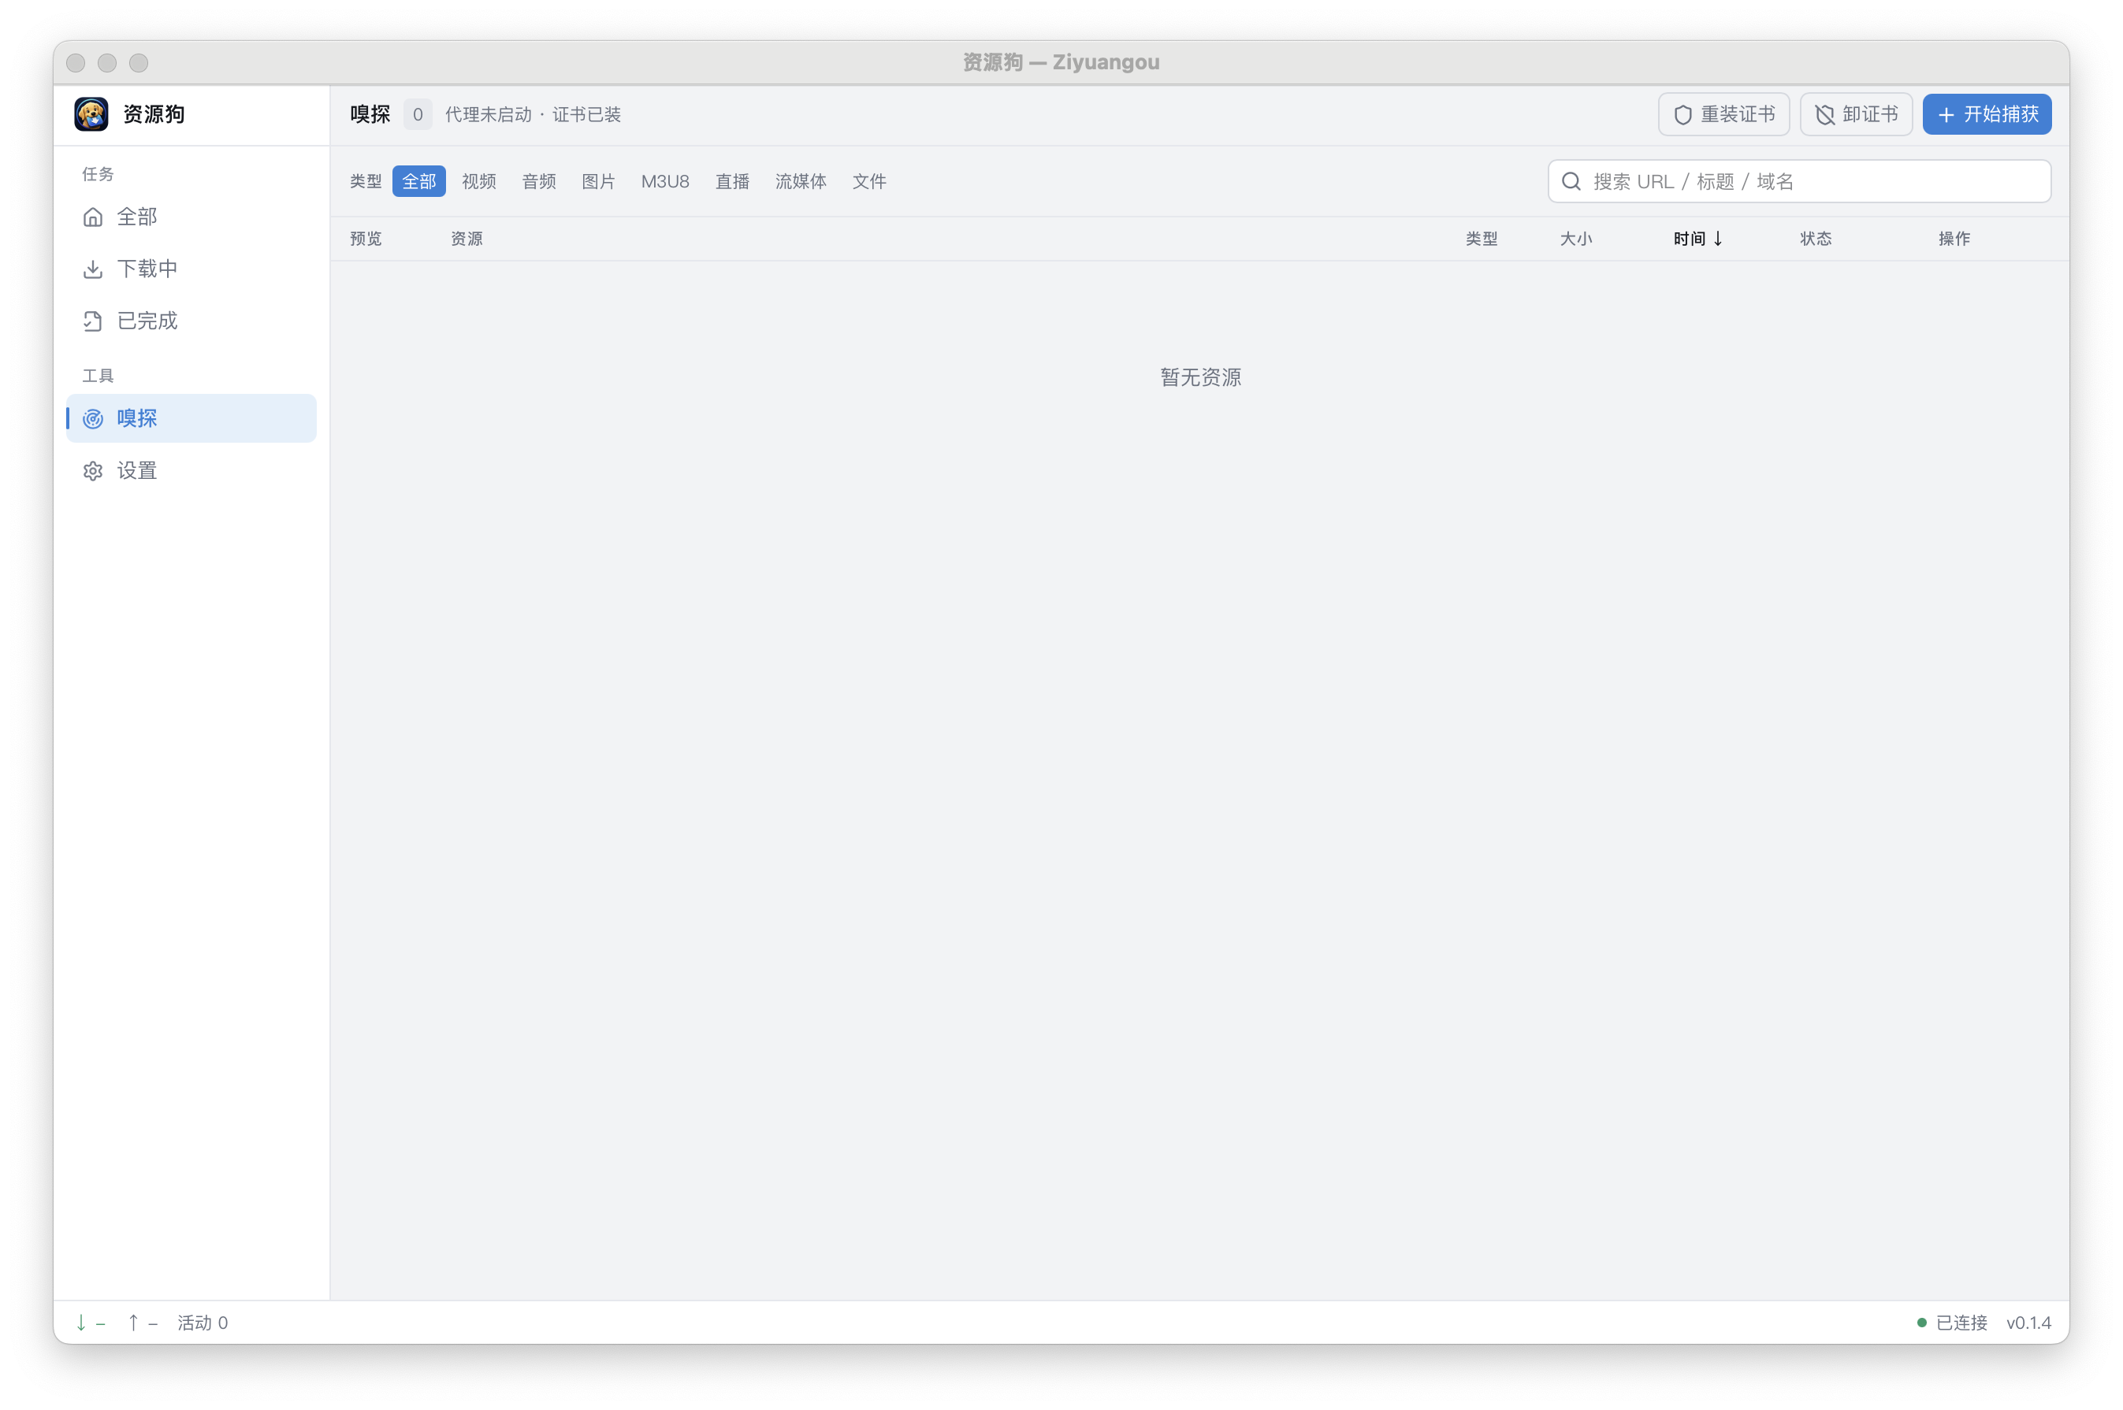
Task: Open the 下载中 sidebar item
Action: coord(191,269)
